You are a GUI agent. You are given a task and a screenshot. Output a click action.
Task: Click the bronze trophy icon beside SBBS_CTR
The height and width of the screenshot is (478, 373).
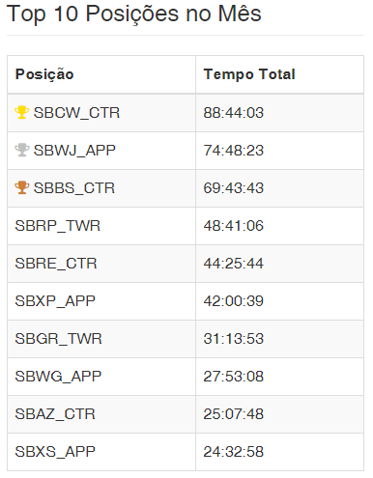point(22,187)
